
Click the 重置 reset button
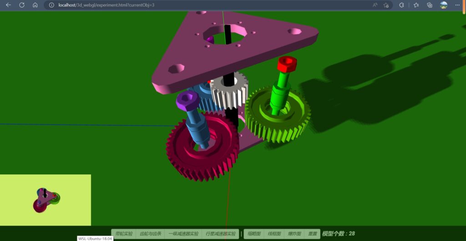click(x=312, y=234)
